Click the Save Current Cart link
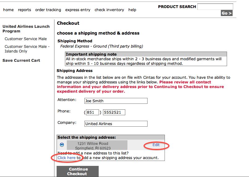The height and width of the screenshot is (177, 249). point(21,61)
